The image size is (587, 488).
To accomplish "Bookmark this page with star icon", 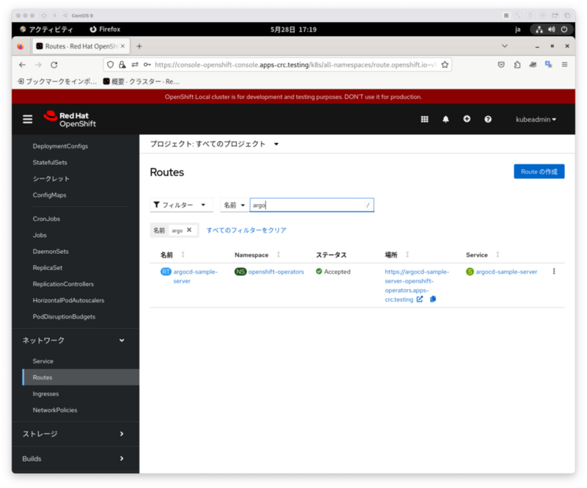I will coord(445,65).
